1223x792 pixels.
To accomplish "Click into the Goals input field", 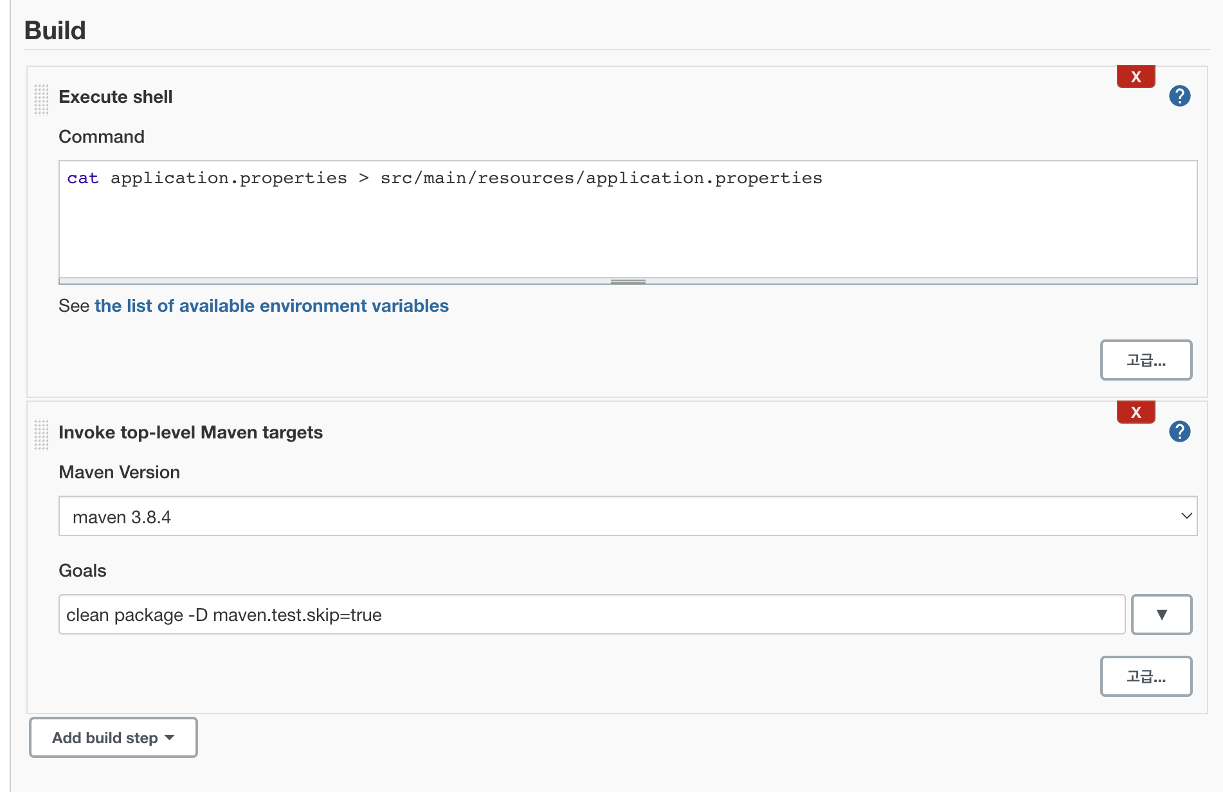I will [x=592, y=615].
